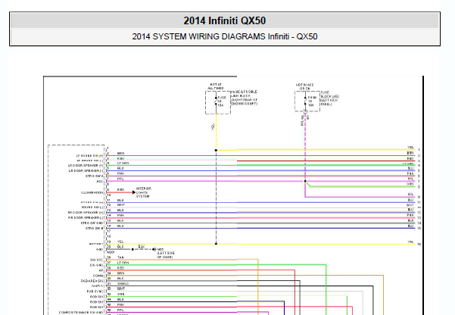Click the "INTERIOR LIGHTS SYSTEM" reference text

click(143, 192)
